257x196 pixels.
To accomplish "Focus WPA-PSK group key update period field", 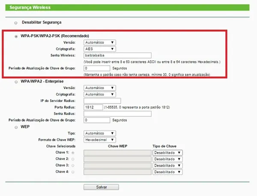I will 97,68.
